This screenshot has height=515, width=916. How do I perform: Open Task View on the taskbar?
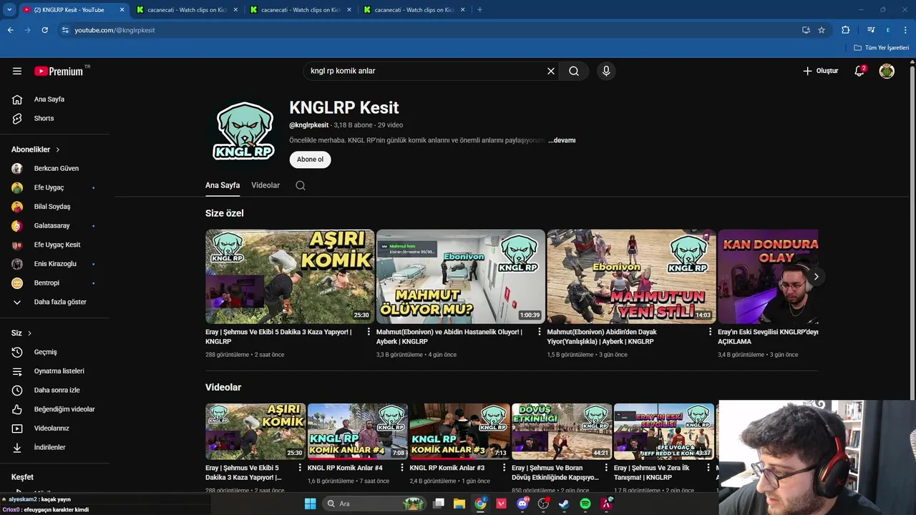click(439, 504)
